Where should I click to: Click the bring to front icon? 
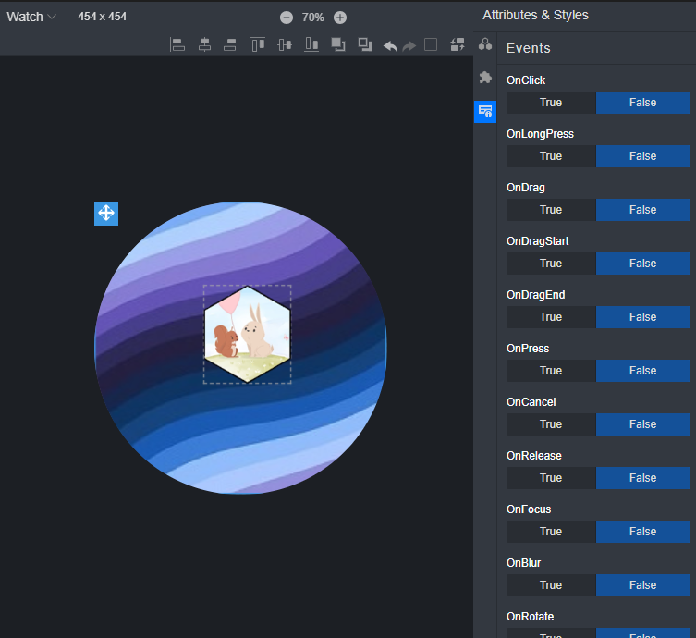tap(338, 44)
